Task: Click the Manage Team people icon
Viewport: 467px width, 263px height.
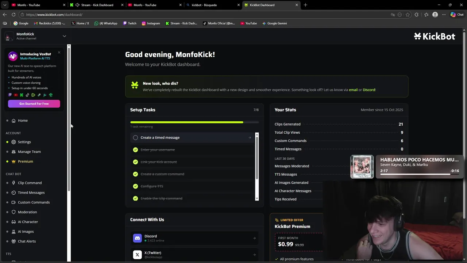Action: pos(13,152)
